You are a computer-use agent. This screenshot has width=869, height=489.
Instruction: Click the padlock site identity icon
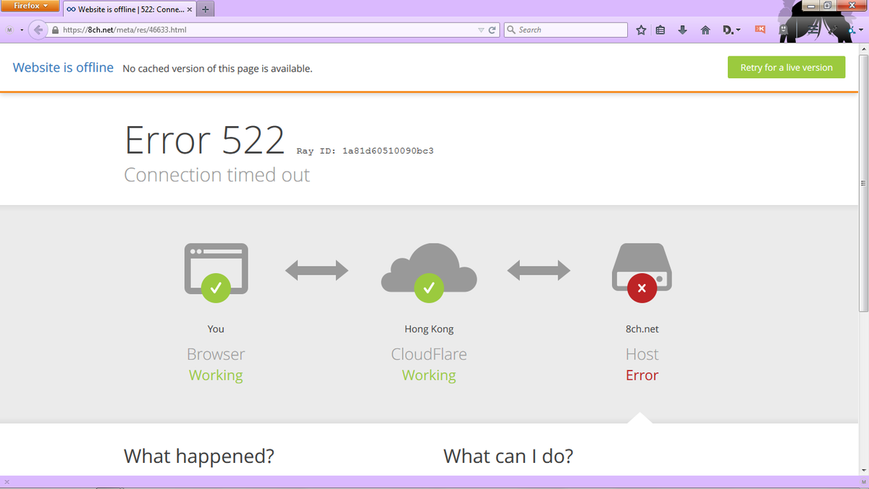tap(56, 30)
